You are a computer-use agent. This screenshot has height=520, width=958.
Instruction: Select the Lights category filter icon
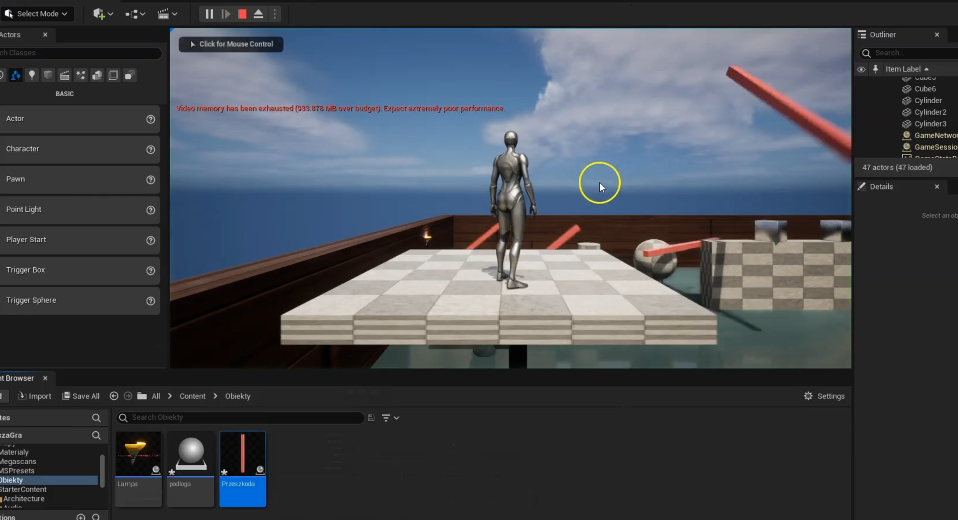(x=32, y=75)
